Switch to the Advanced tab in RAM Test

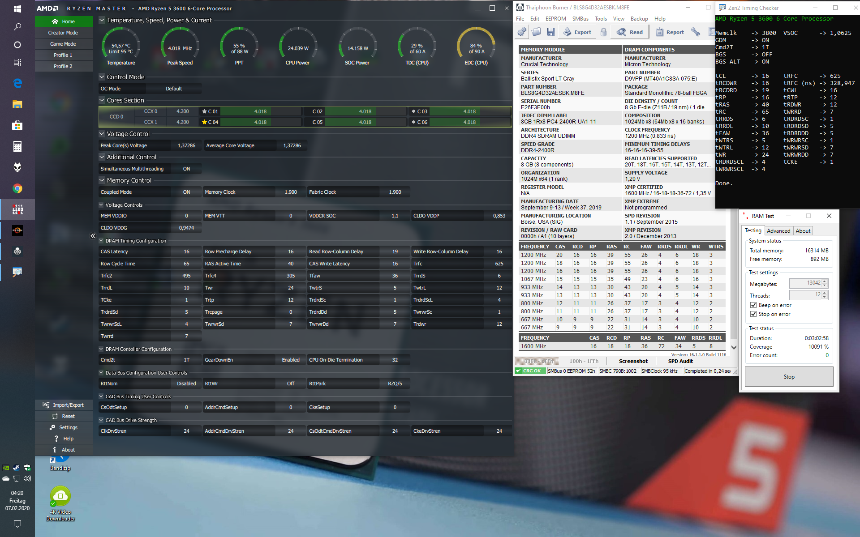click(778, 231)
